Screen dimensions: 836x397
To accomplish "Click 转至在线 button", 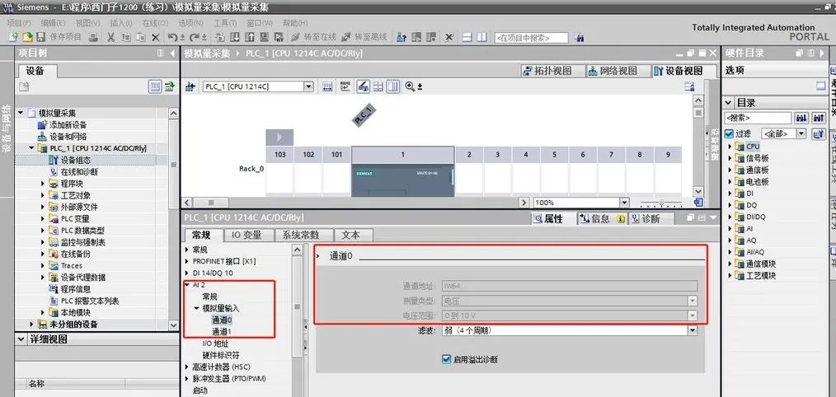I will (x=314, y=37).
